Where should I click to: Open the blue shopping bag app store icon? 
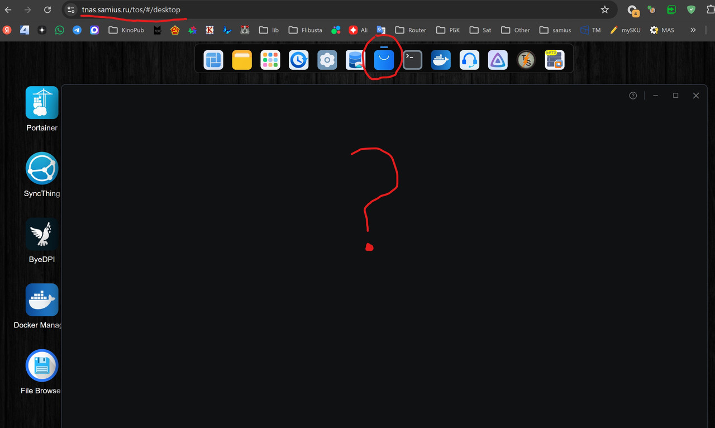[384, 60]
